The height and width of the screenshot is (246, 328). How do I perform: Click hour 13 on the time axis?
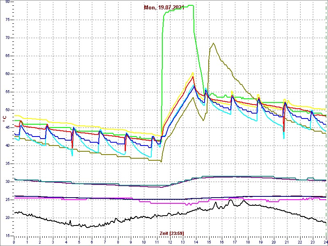[x=183, y=242]
